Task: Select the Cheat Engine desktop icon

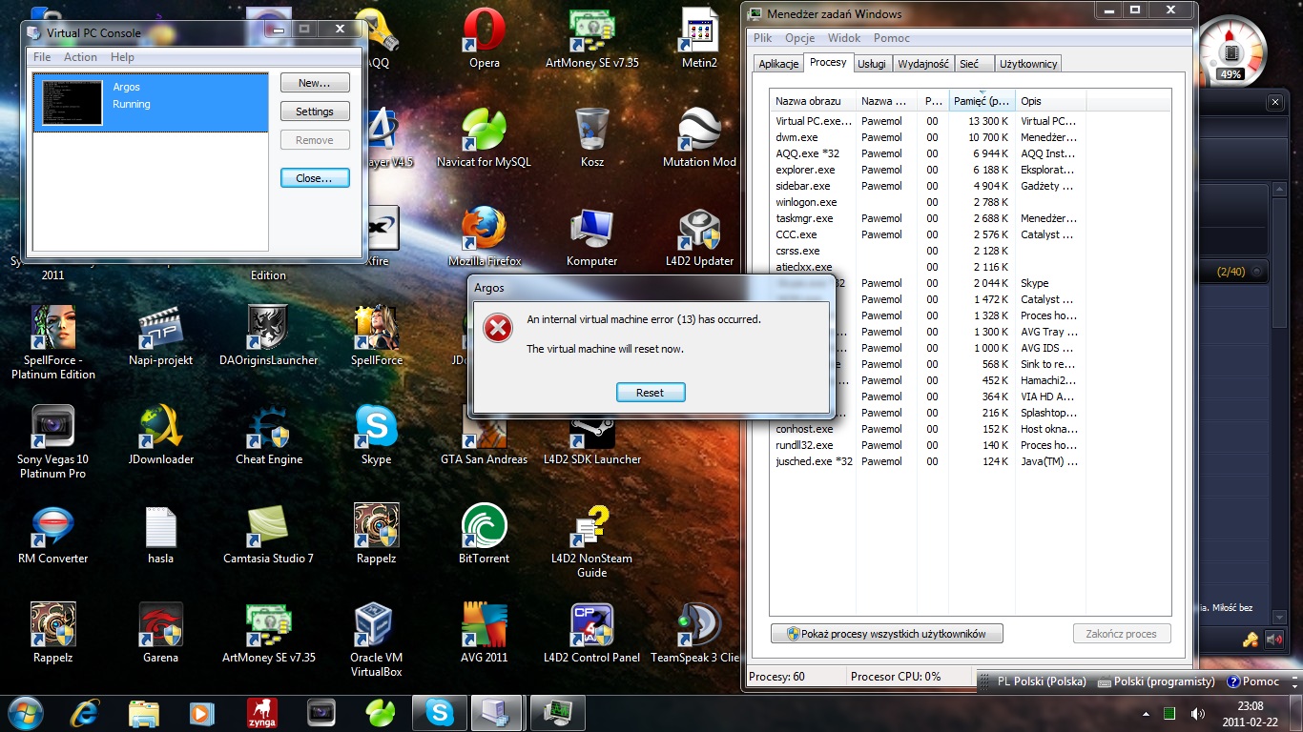Action: point(269,435)
